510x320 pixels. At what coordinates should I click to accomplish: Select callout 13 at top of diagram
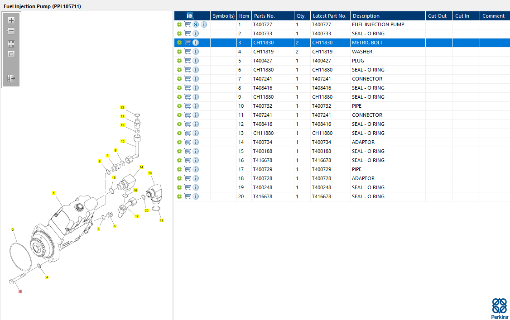(122, 108)
